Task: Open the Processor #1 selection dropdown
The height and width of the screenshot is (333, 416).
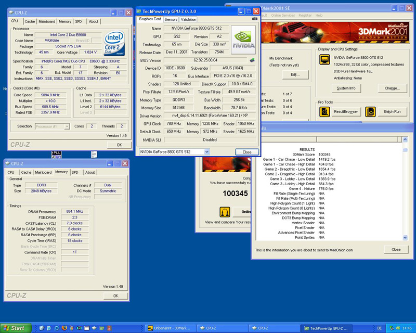Action: 67,126
